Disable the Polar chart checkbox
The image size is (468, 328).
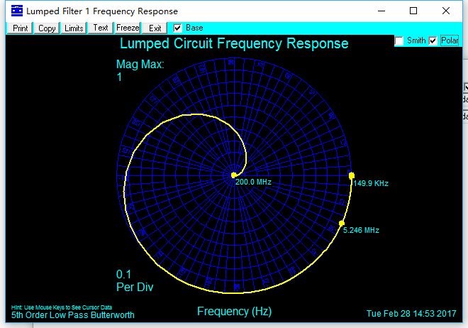433,40
